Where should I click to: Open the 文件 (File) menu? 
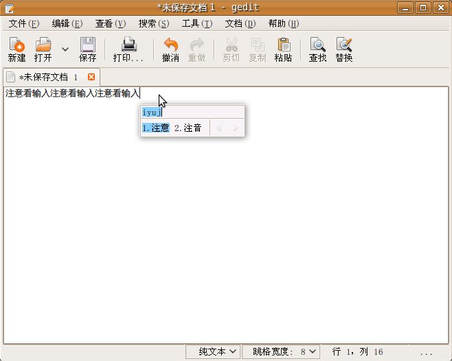(x=23, y=23)
